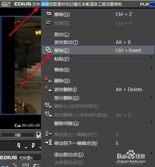
Task: Open the 标记 menu
Action: pyautogui.click(x=69, y=4)
